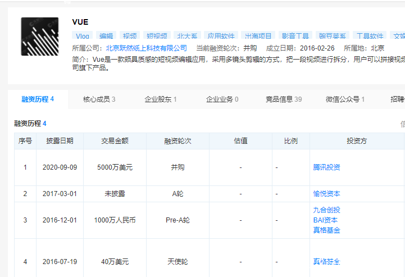This screenshot has width=405, height=277.
Task: Switch to the 微信公众号 tab
Action: coord(345,99)
